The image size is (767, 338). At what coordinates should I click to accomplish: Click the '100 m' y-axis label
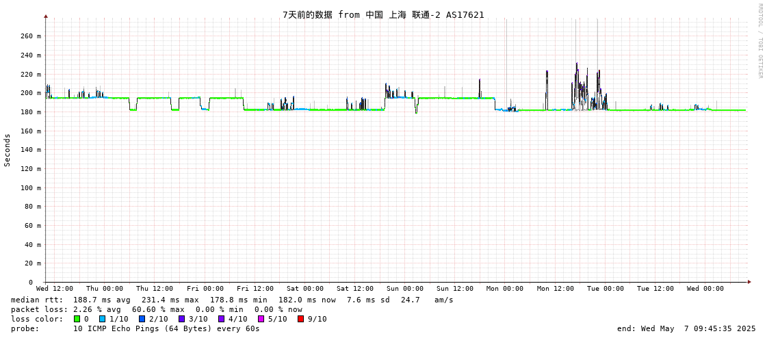tap(31, 188)
